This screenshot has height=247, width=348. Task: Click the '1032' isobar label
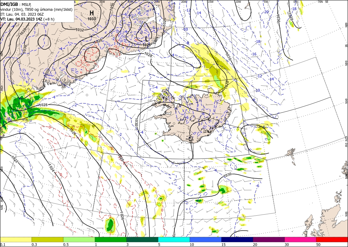pyautogui.click(x=80, y=30)
